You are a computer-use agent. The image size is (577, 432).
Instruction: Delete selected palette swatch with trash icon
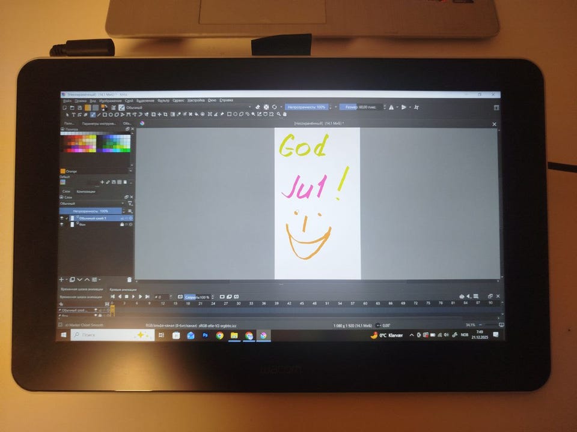[x=125, y=182]
